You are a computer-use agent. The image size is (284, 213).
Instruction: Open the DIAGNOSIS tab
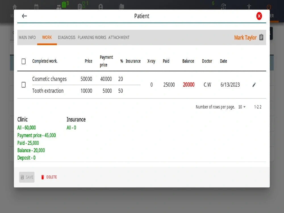pos(66,37)
